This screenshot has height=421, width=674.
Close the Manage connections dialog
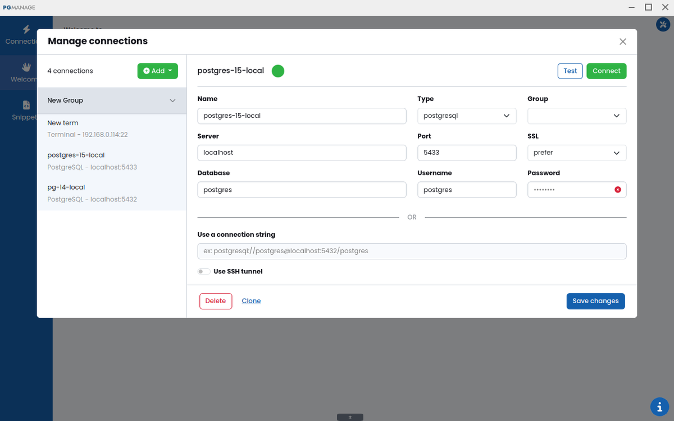(622, 42)
